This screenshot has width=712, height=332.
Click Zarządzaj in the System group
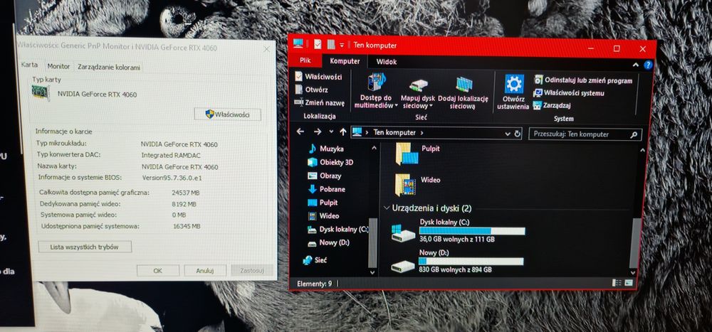(x=553, y=105)
